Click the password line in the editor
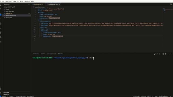The width and height of the screenshot is (173, 97). tap(102, 23)
